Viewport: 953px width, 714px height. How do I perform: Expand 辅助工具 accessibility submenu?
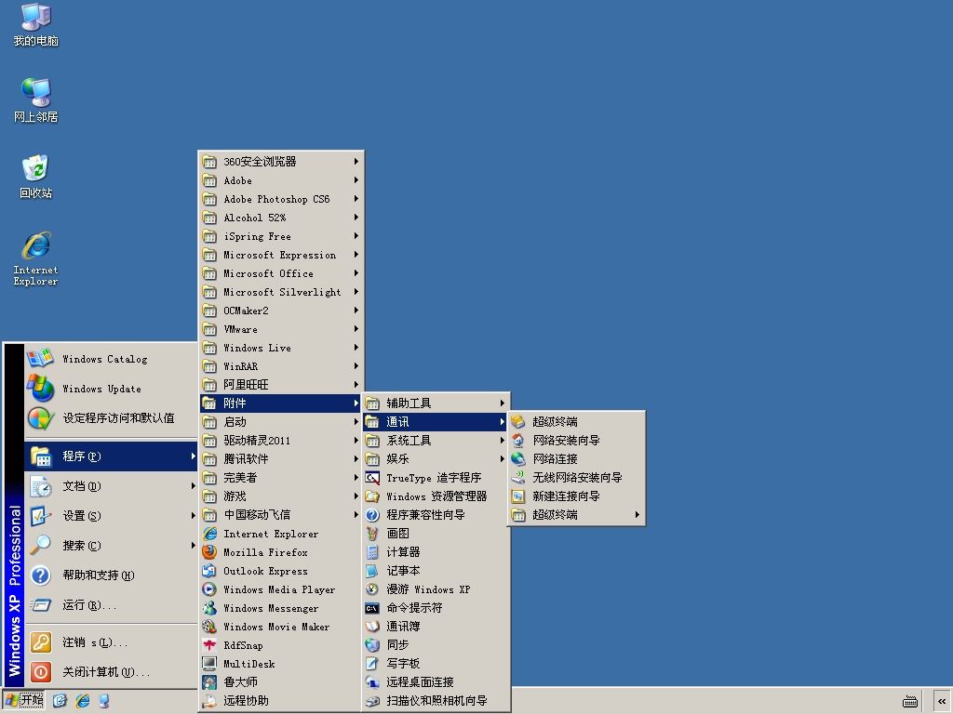pos(436,403)
